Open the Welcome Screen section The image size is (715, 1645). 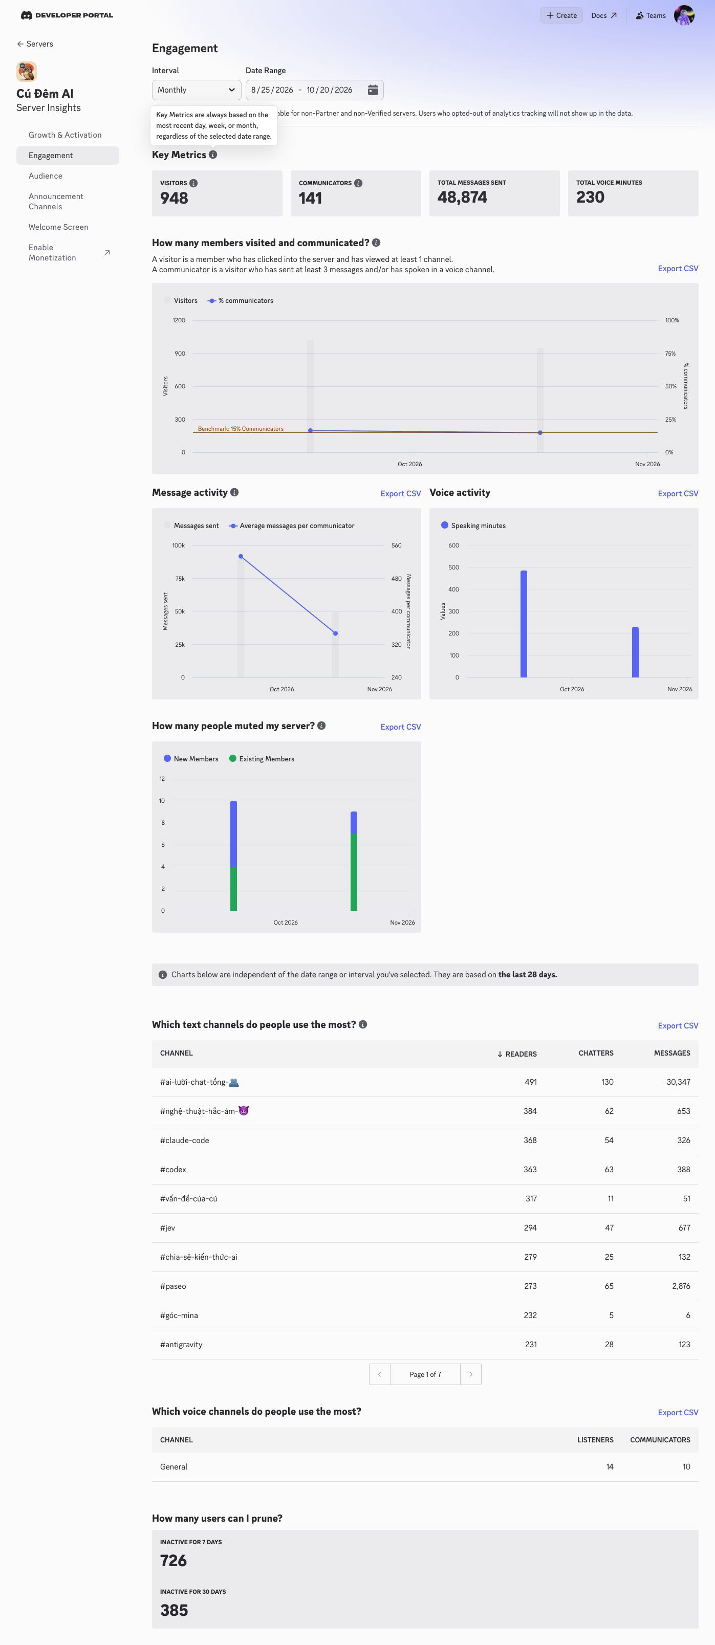68,227
